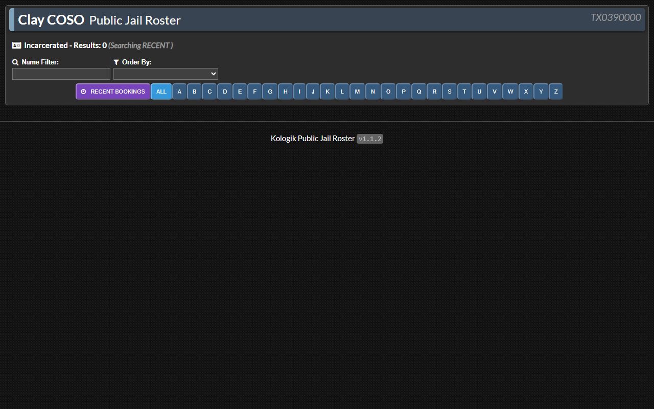Viewport: 654px width, 409px height.
Task: Filter roster by letter W
Action: tap(510, 92)
